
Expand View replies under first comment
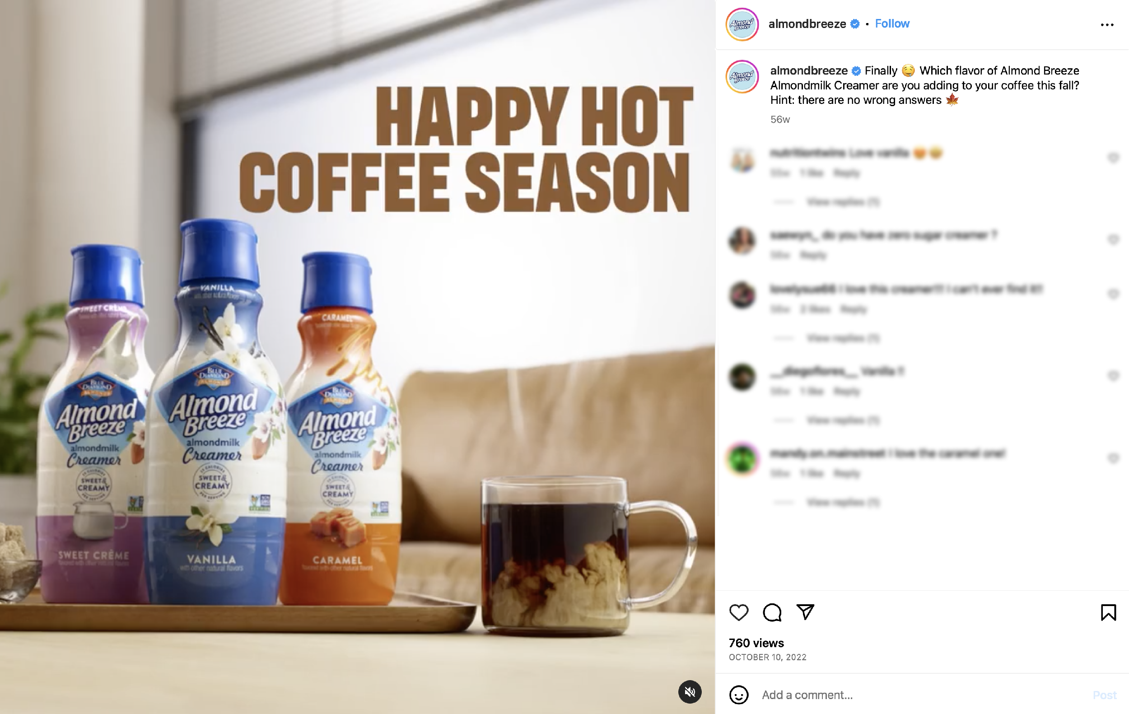coord(843,201)
